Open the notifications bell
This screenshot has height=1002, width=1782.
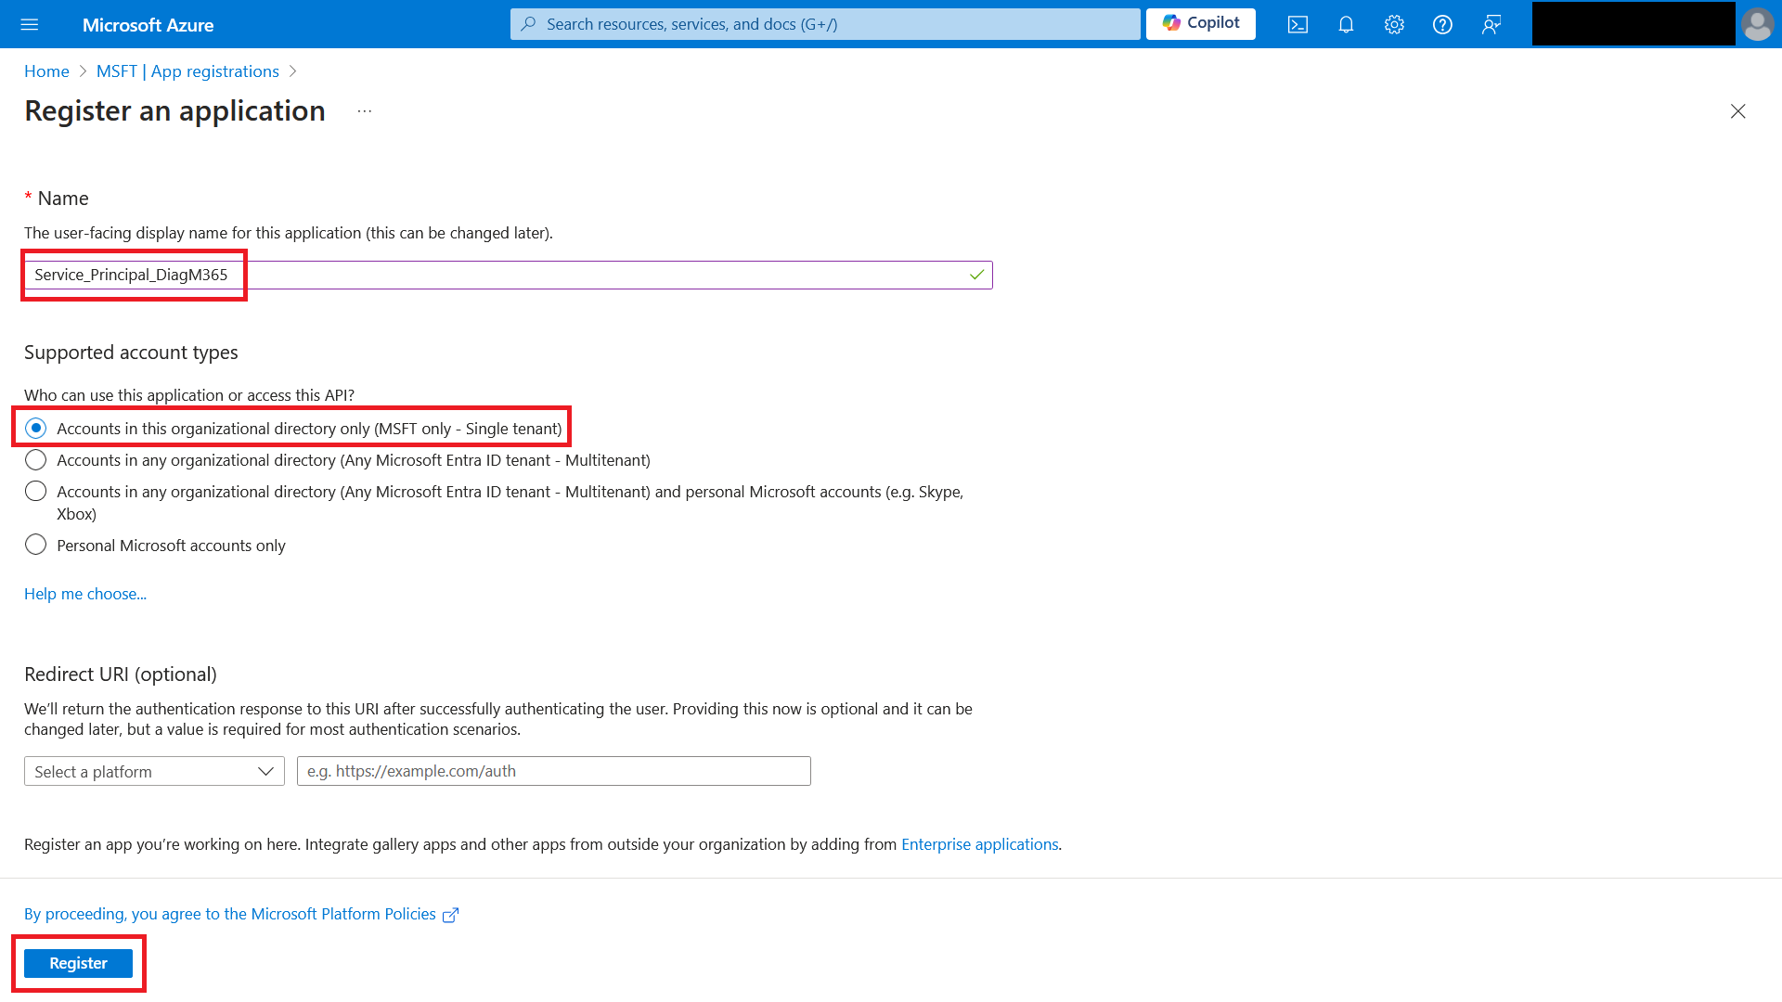tap(1346, 24)
